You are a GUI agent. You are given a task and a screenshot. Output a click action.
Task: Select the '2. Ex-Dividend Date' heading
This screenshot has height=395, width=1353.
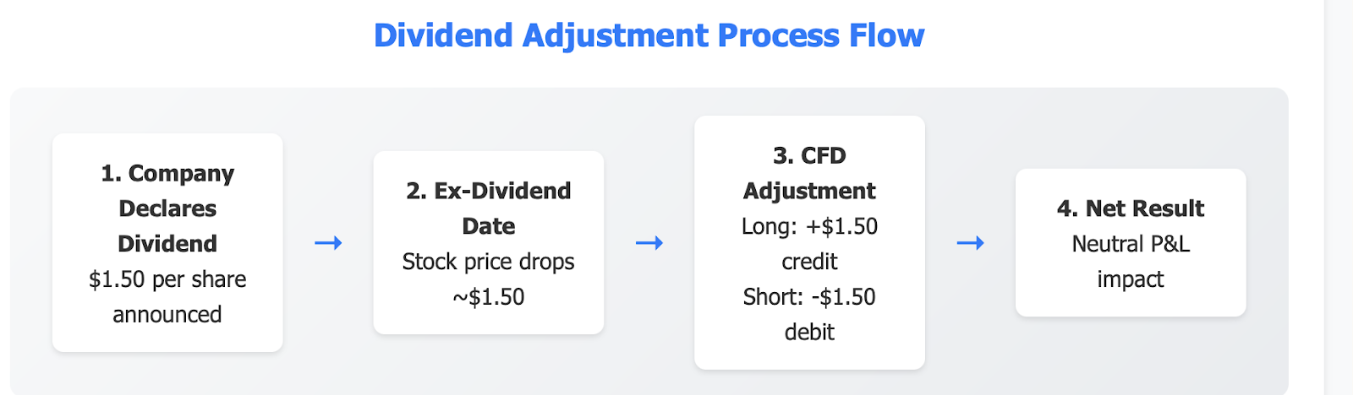point(489,208)
